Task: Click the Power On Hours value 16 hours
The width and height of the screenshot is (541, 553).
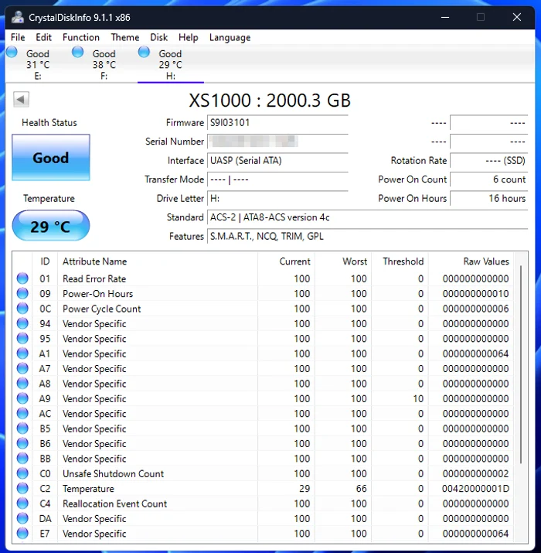Action: click(x=489, y=199)
